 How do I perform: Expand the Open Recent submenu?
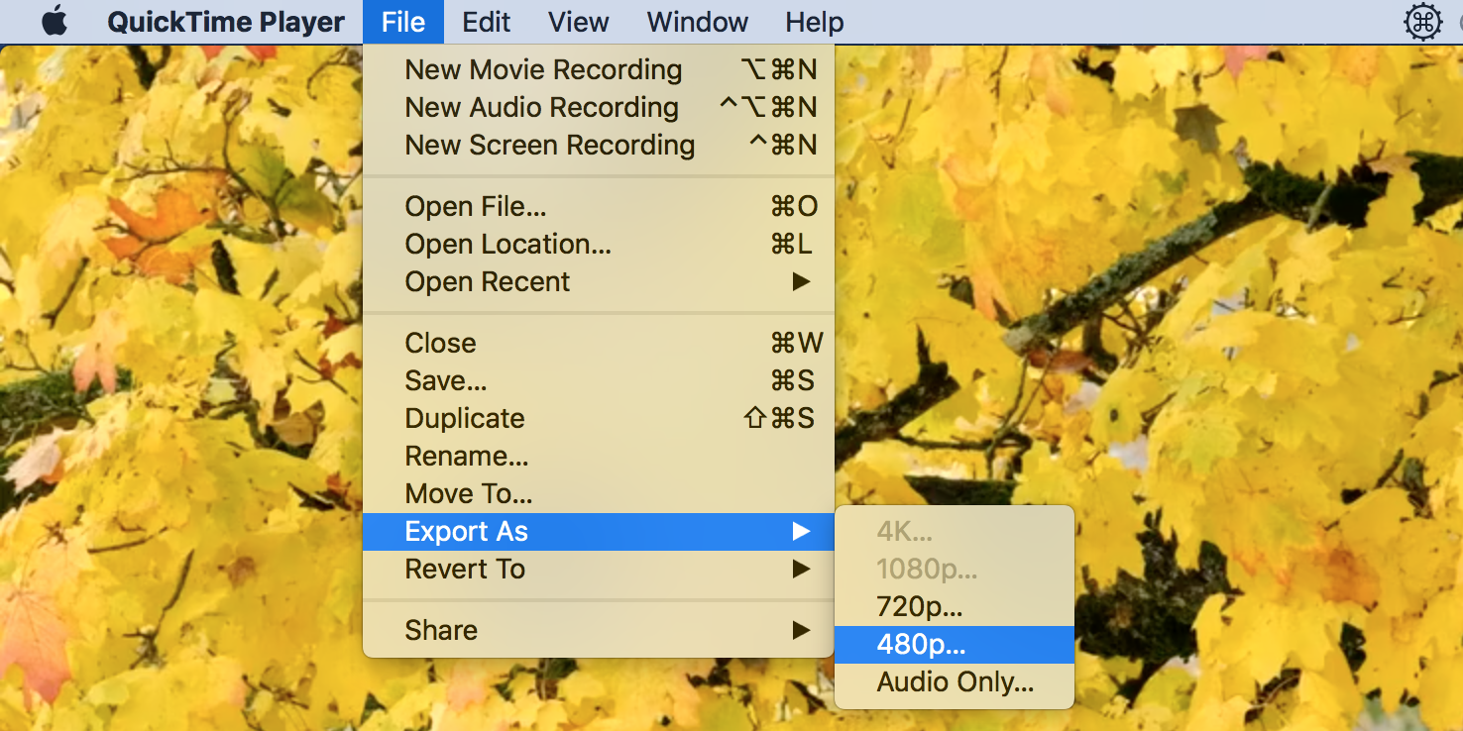487,281
